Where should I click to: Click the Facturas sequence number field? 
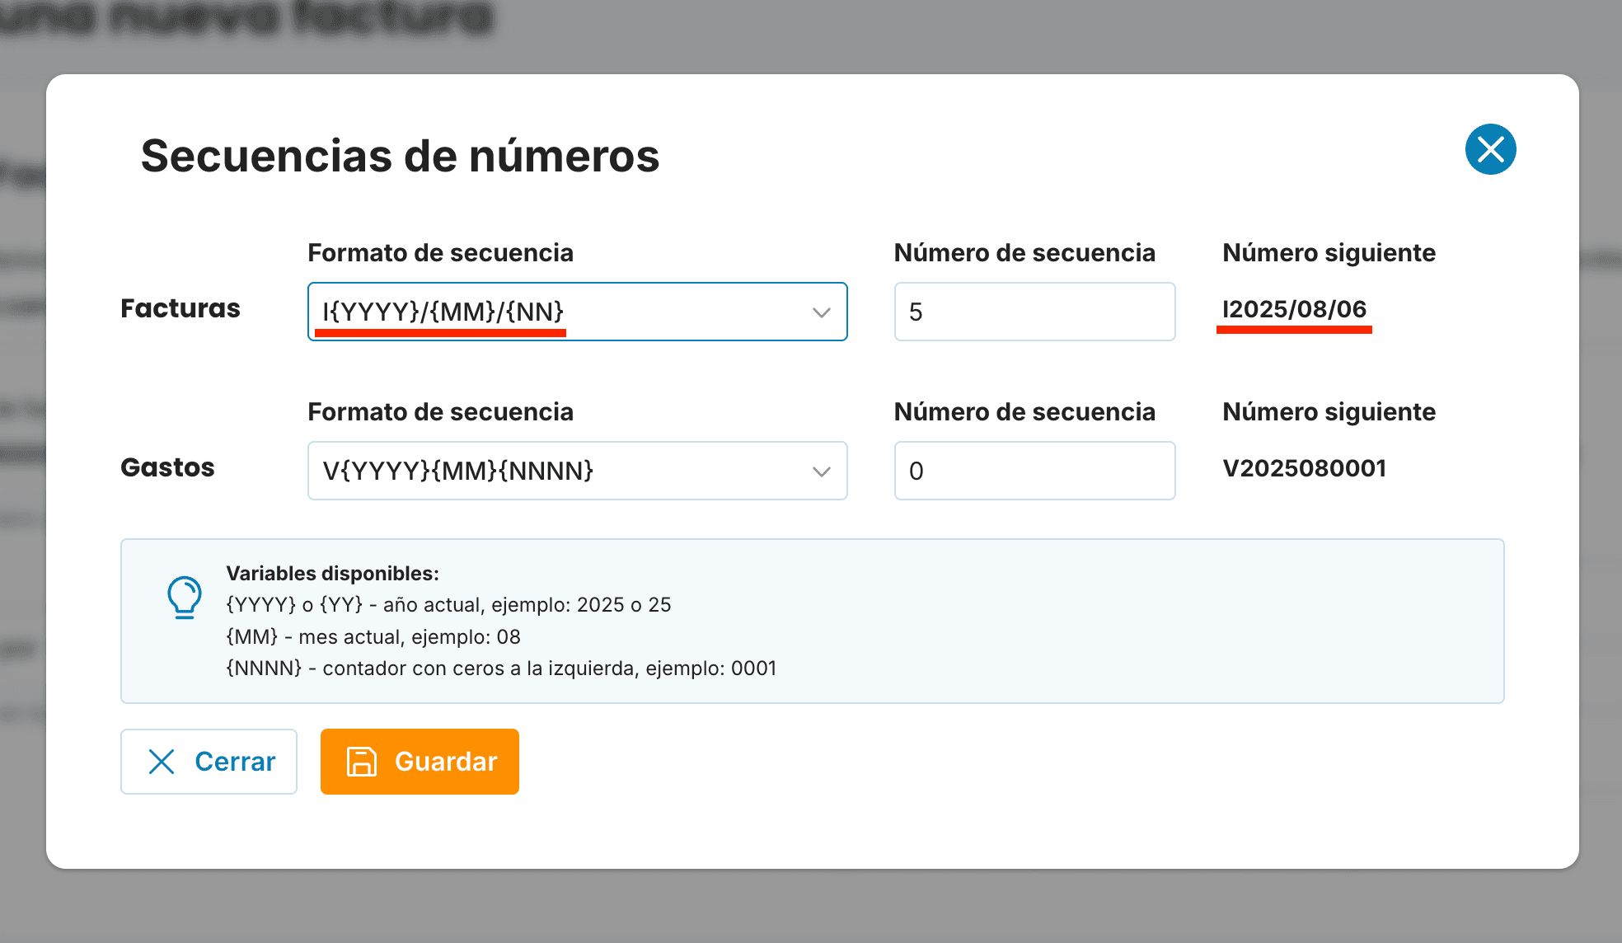(1034, 312)
